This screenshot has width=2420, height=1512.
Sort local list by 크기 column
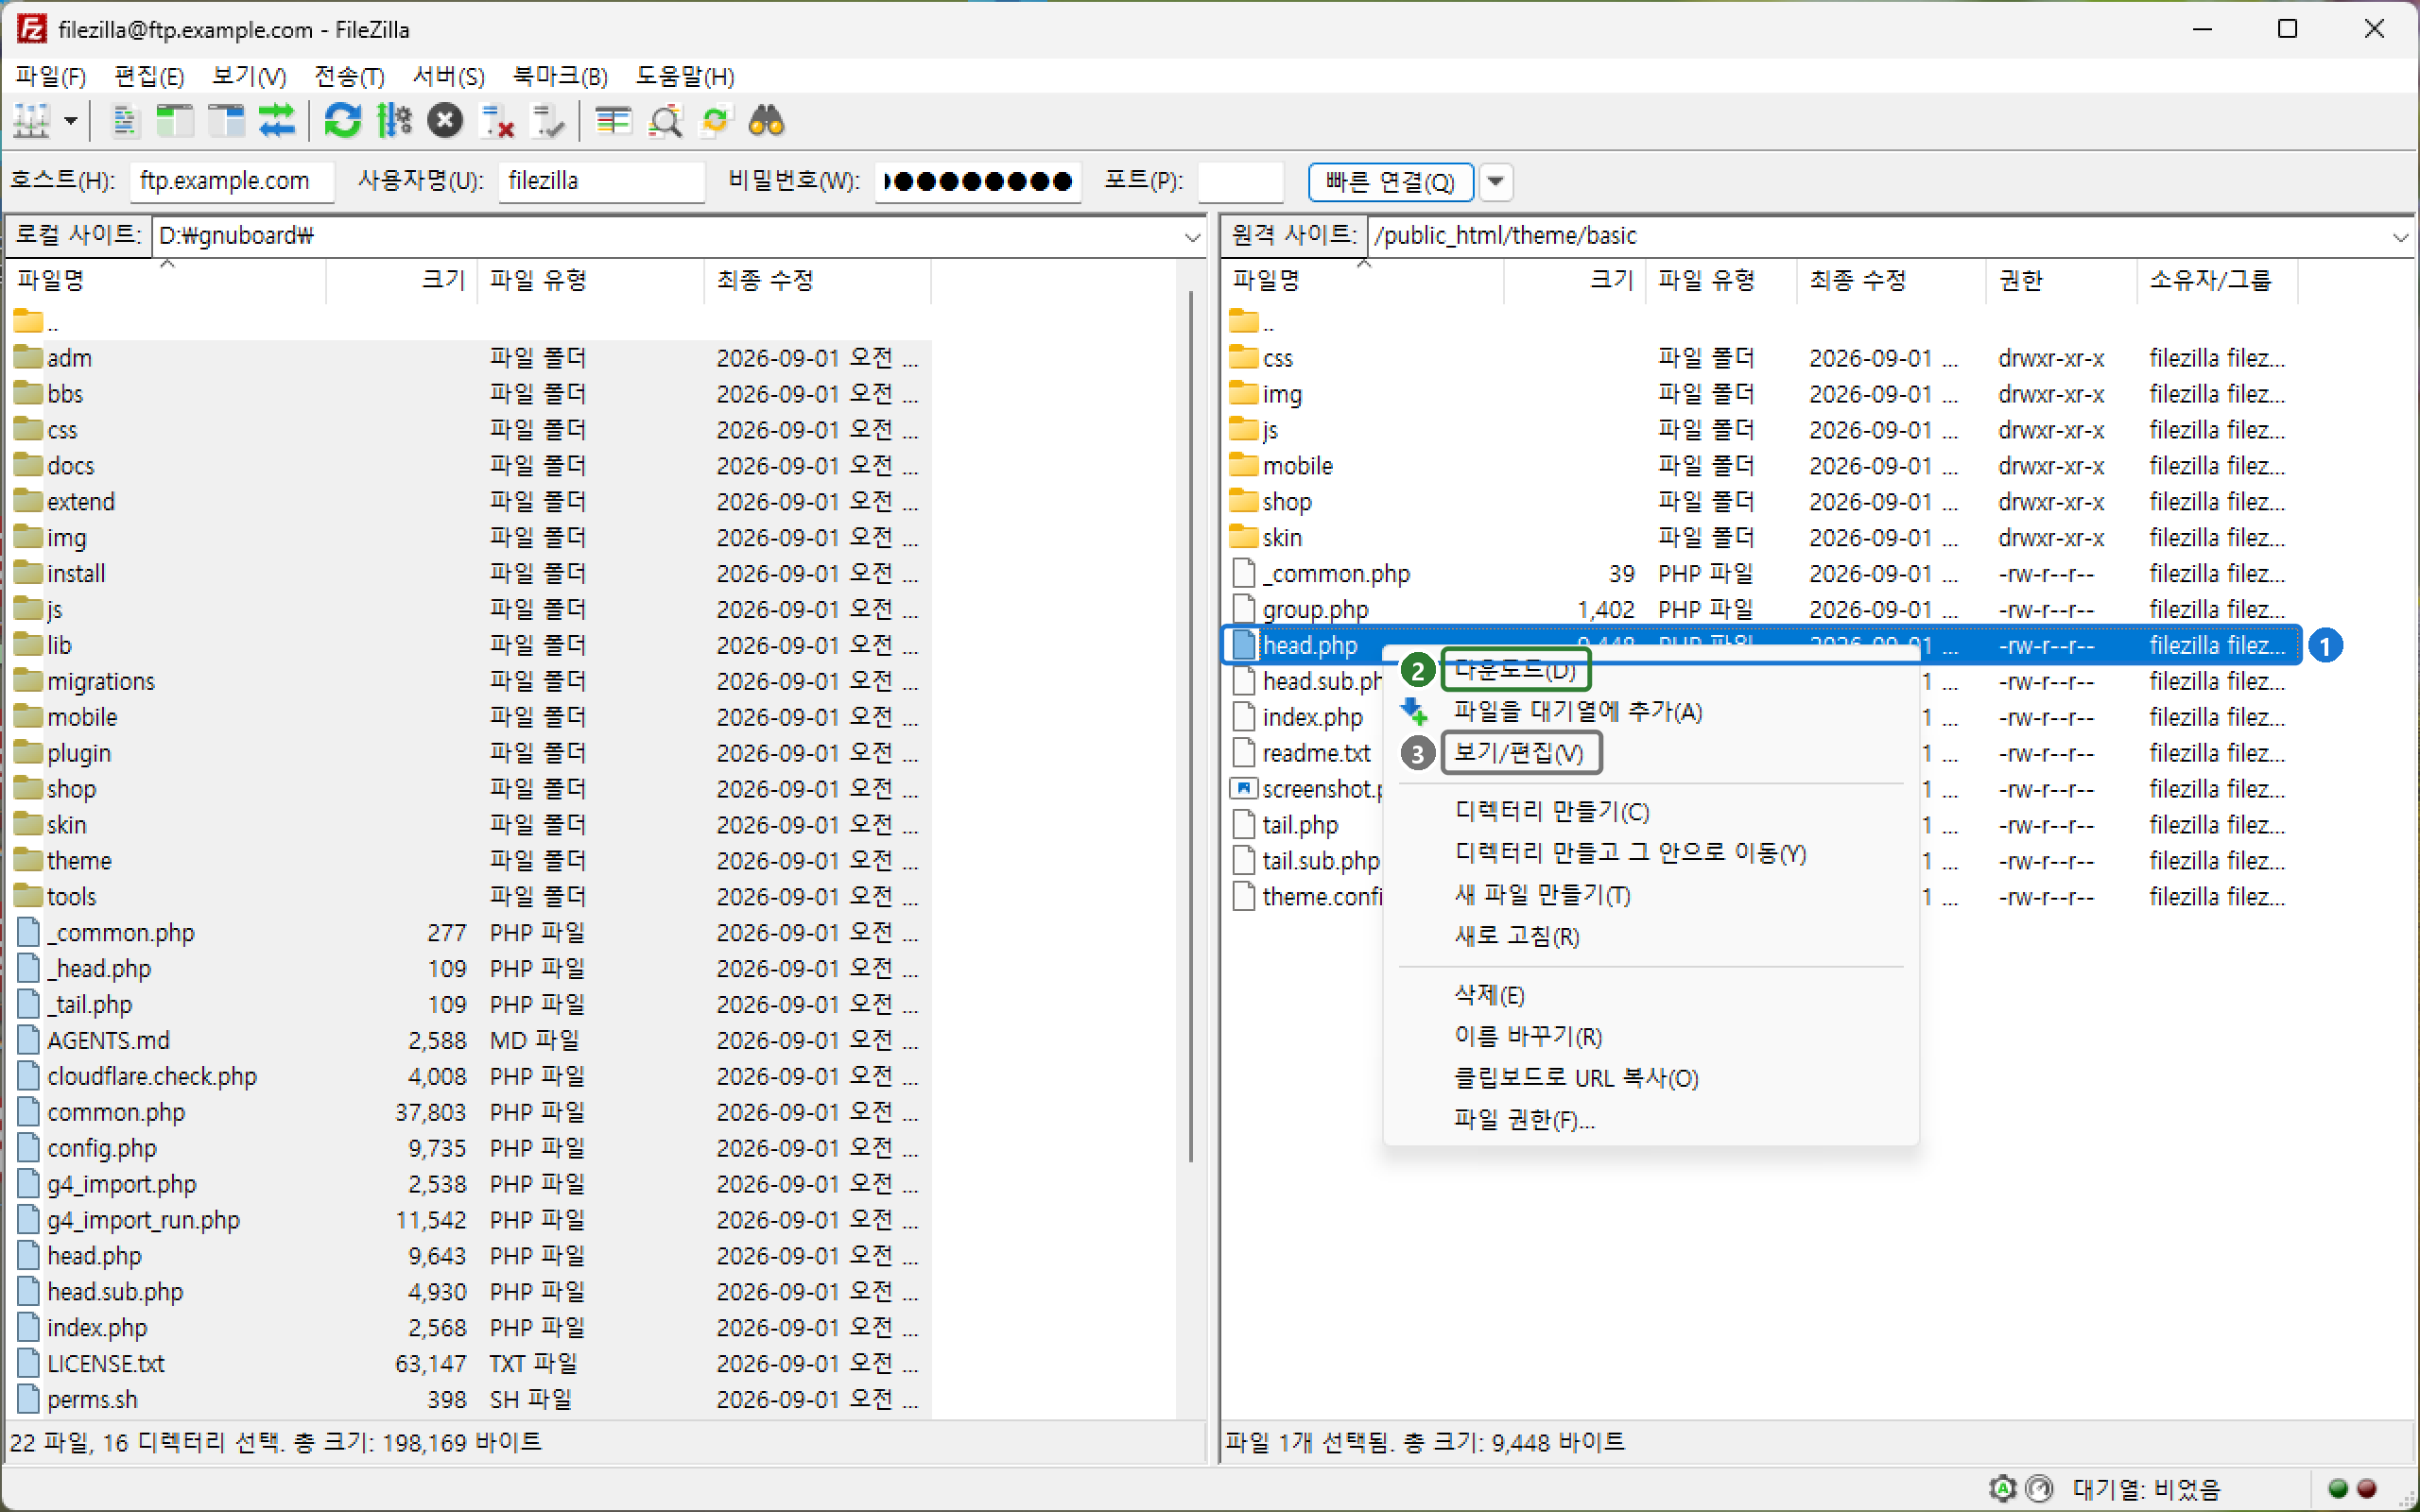(401, 280)
